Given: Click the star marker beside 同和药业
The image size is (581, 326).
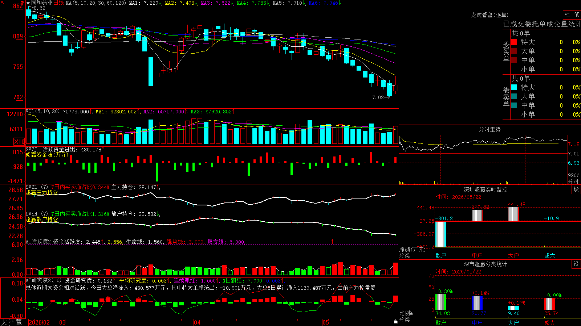Looking at the screenshot, I should pos(28,3).
